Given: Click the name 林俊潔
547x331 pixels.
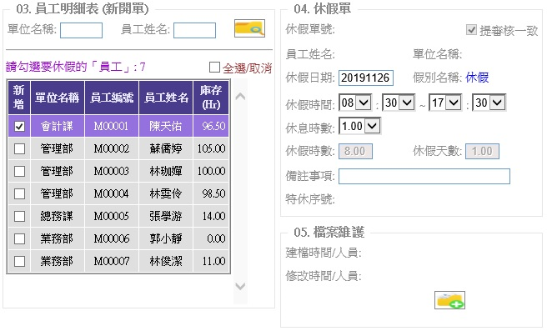Looking at the screenshot, I should tap(166, 261).
